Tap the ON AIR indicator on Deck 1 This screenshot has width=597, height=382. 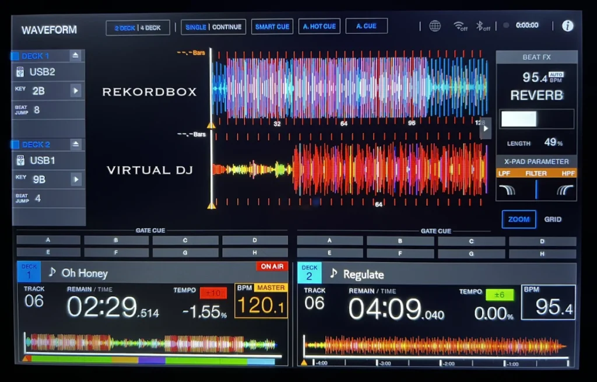272,266
